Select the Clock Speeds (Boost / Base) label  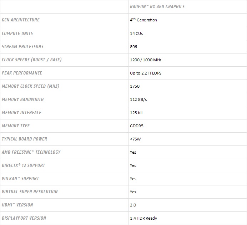tap(32, 60)
